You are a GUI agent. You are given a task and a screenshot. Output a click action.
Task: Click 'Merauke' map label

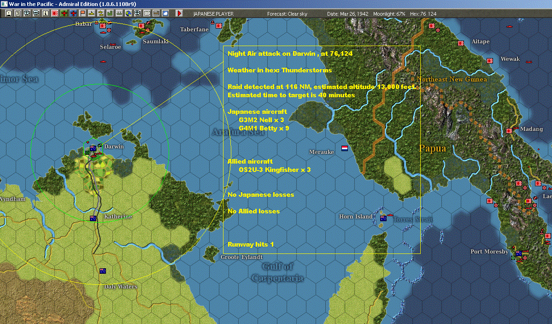pyautogui.click(x=322, y=152)
